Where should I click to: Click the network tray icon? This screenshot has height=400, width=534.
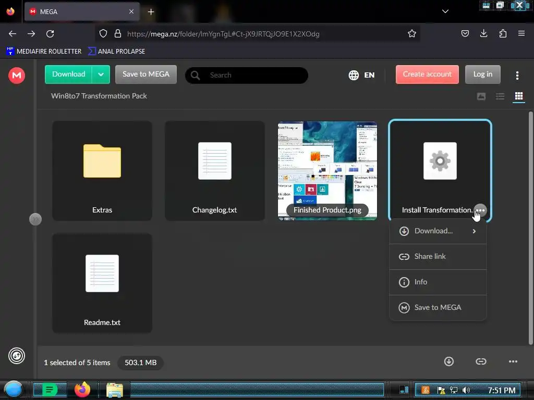click(454, 390)
